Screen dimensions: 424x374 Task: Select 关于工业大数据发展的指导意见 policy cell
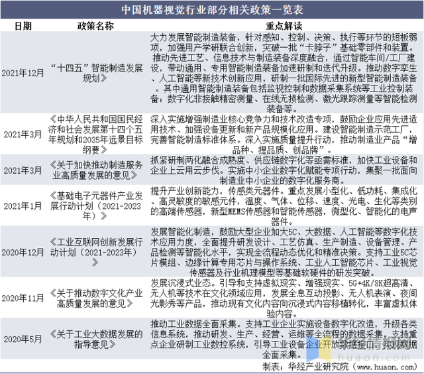pyautogui.click(x=95, y=339)
